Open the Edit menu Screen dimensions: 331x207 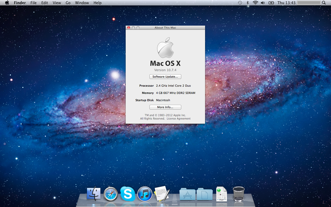[45, 3]
